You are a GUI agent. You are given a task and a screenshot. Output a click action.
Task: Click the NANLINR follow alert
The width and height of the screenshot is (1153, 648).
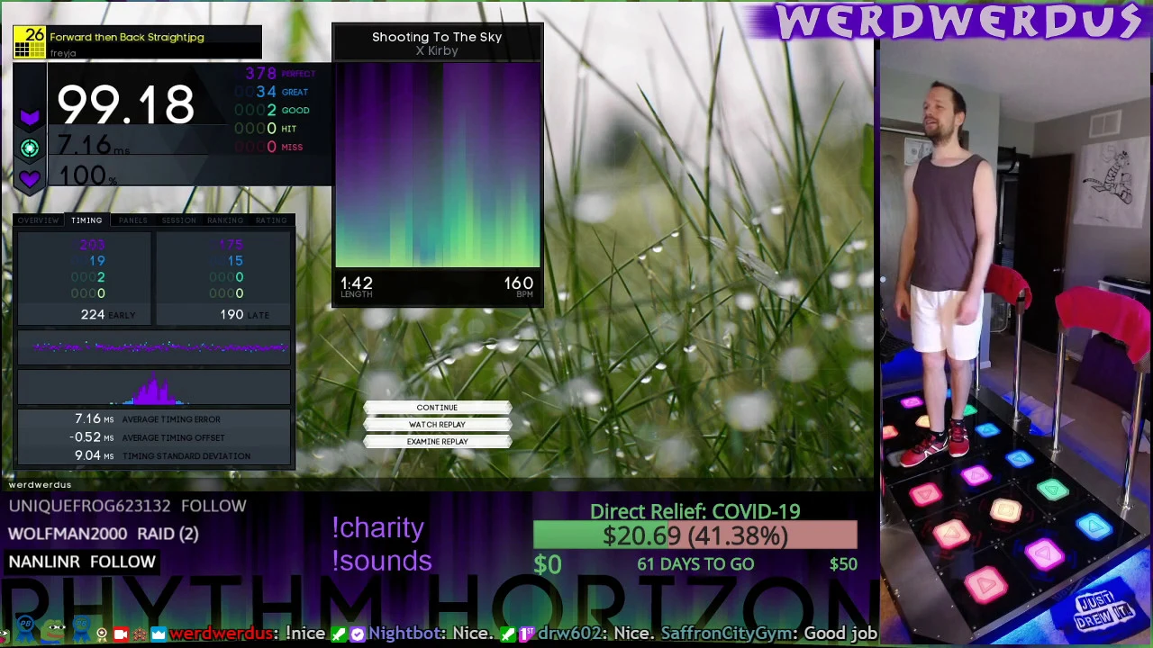pos(82,562)
